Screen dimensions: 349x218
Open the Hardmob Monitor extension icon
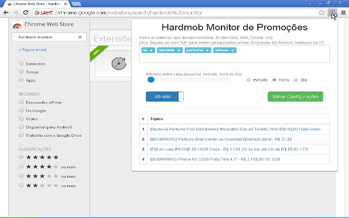tap(332, 13)
